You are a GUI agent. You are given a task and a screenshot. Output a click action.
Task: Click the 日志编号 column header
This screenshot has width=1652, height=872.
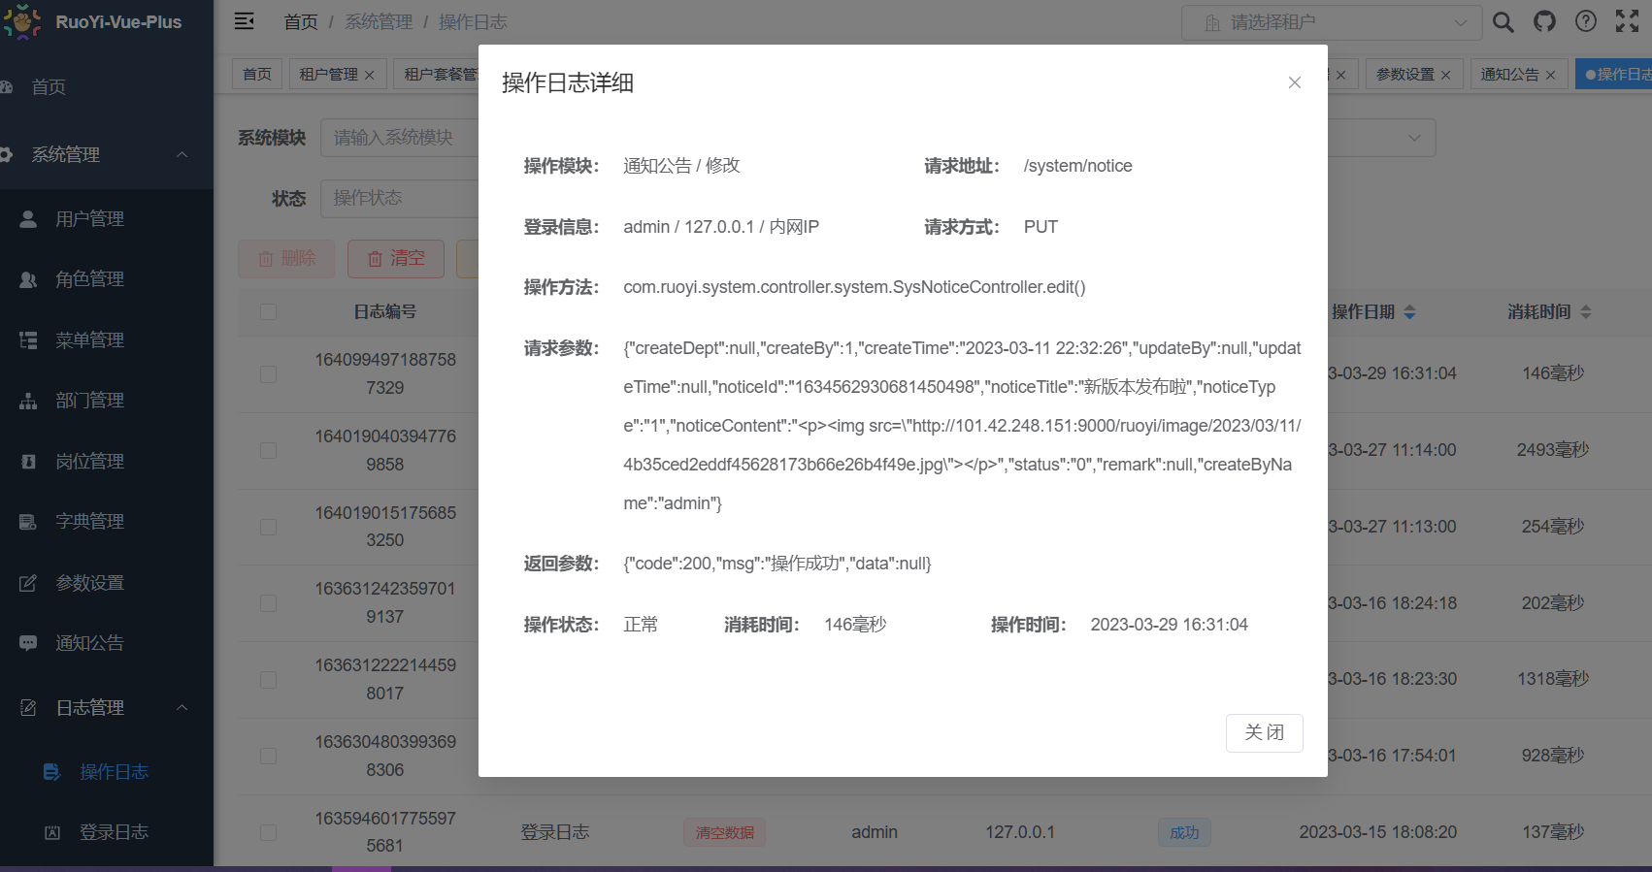pos(384,311)
